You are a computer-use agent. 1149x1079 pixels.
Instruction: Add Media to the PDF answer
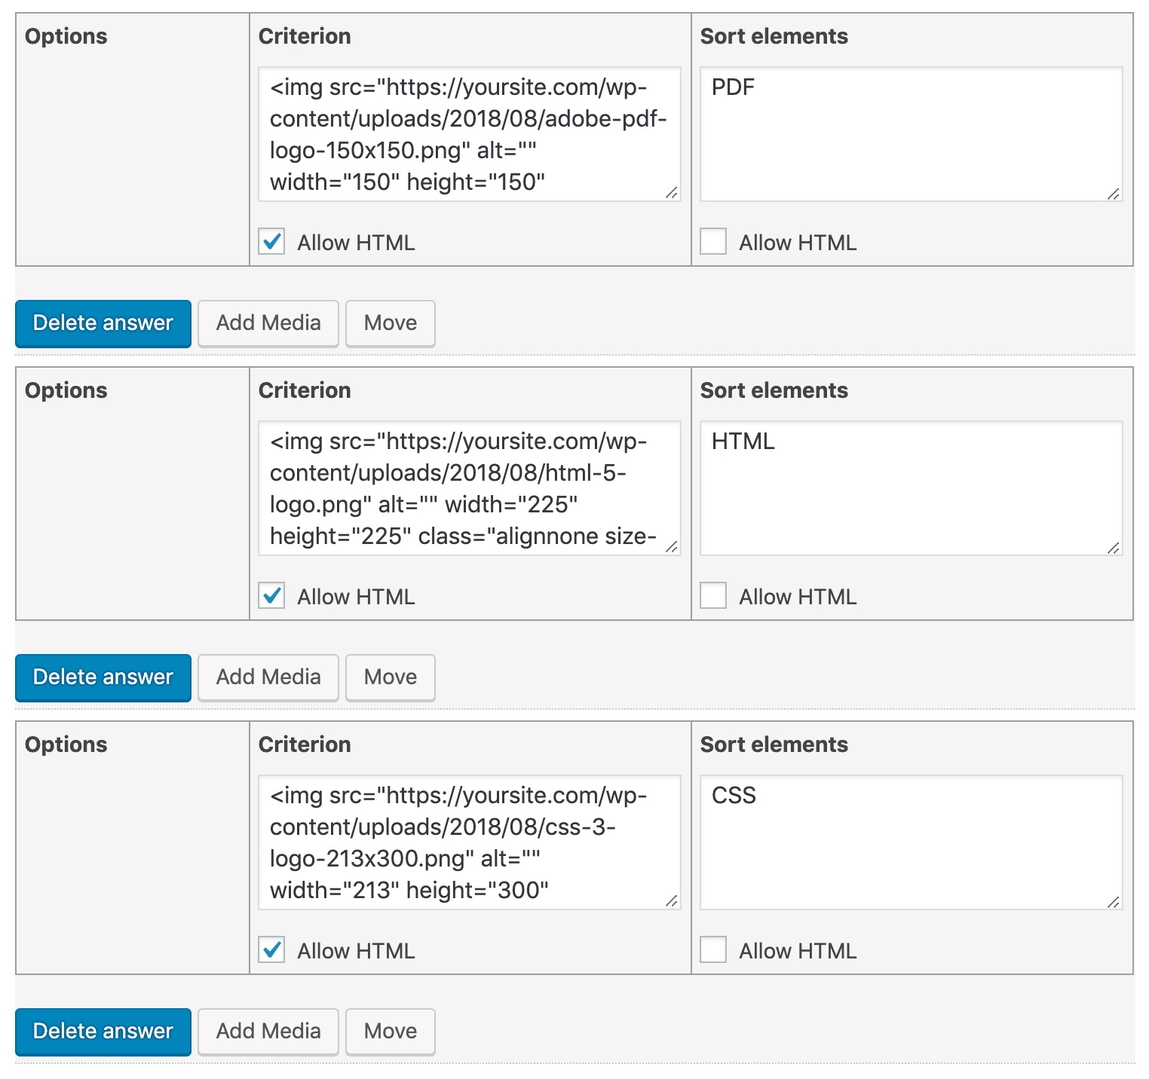tap(268, 323)
